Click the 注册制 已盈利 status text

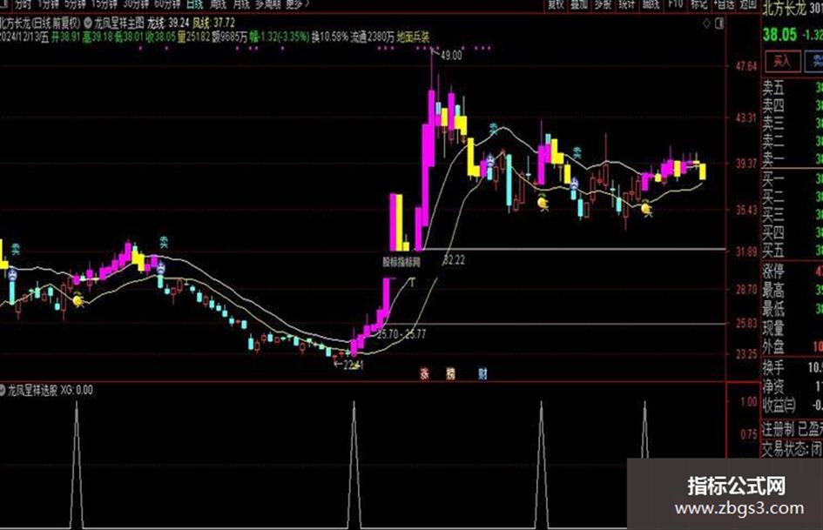[793, 429]
